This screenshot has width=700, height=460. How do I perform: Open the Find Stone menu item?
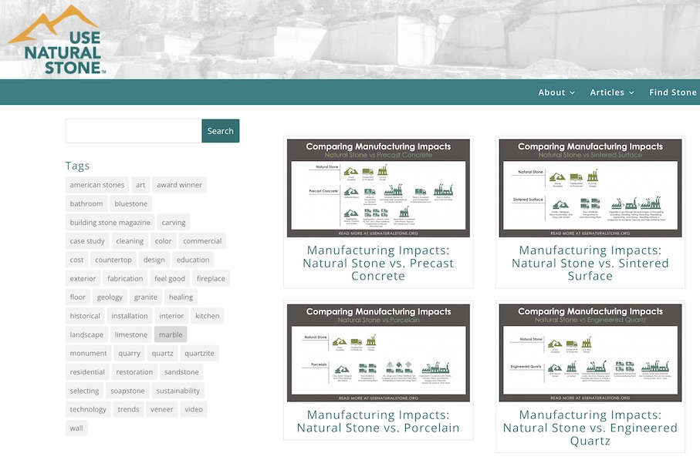673,92
